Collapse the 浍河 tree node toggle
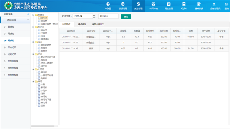230x129 pixels. (33, 42)
